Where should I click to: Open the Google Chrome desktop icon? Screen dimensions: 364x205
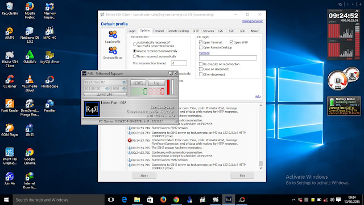click(x=30, y=157)
